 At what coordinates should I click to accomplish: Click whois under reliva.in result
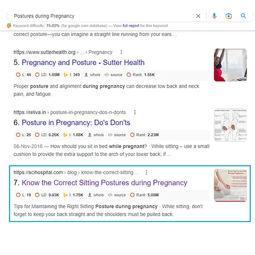[96, 135]
